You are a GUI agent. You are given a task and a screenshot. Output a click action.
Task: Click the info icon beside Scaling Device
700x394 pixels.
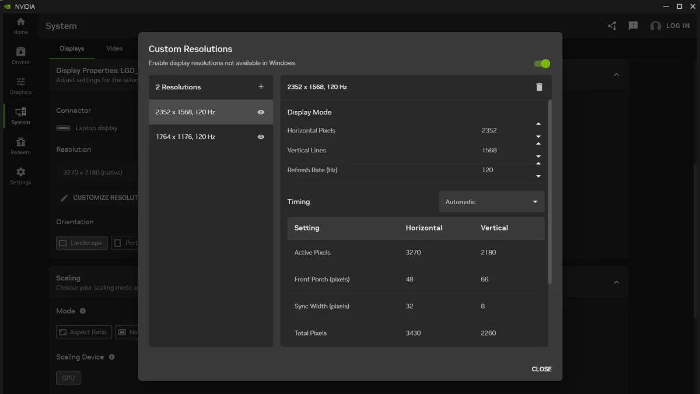coord(111,357)
